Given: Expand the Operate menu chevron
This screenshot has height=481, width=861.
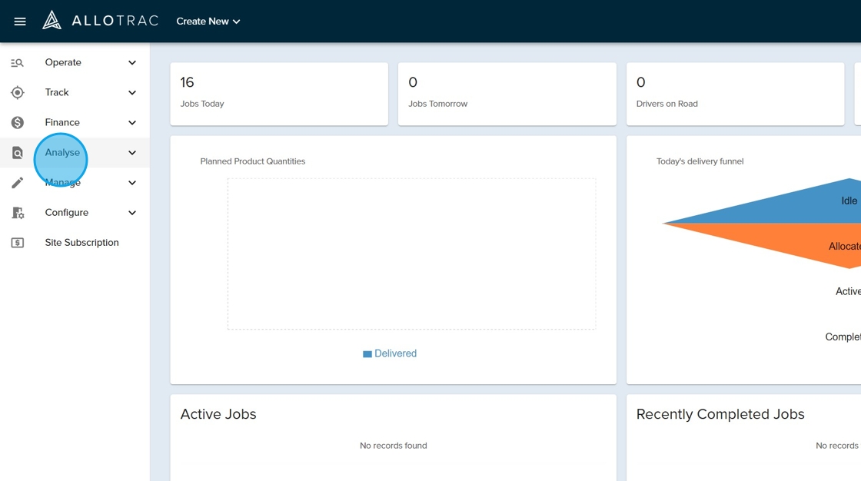Looking at the screenshot, I should pyautogui.click(x=132, y=63).
